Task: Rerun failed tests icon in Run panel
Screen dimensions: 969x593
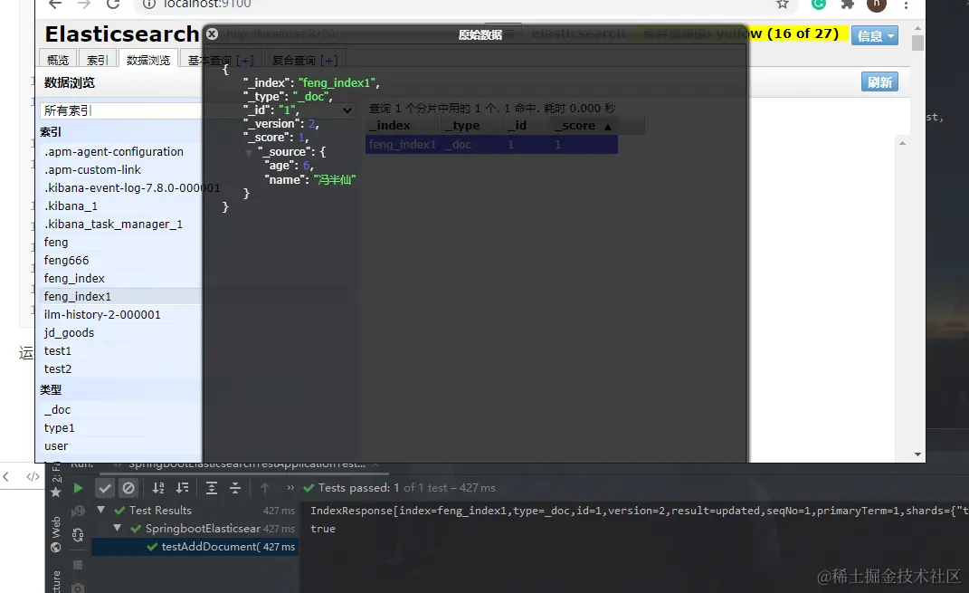Action: click(x=78, y=511)
